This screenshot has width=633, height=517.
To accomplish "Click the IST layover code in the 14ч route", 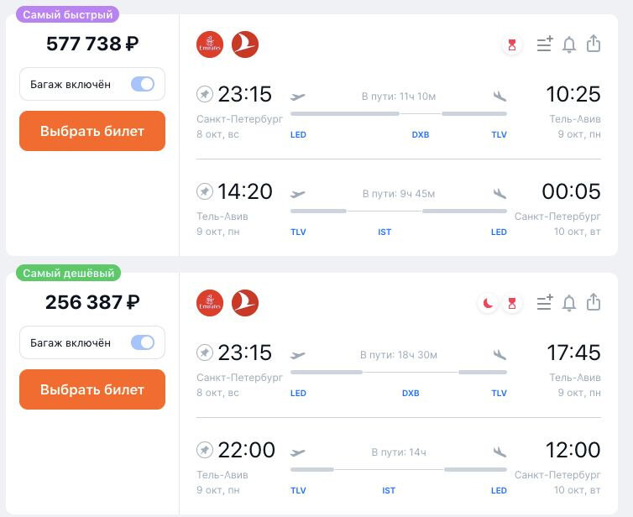I will (389, 491).
